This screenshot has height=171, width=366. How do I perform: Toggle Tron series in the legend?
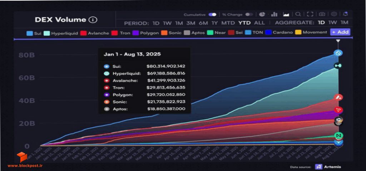coord(121,33)
